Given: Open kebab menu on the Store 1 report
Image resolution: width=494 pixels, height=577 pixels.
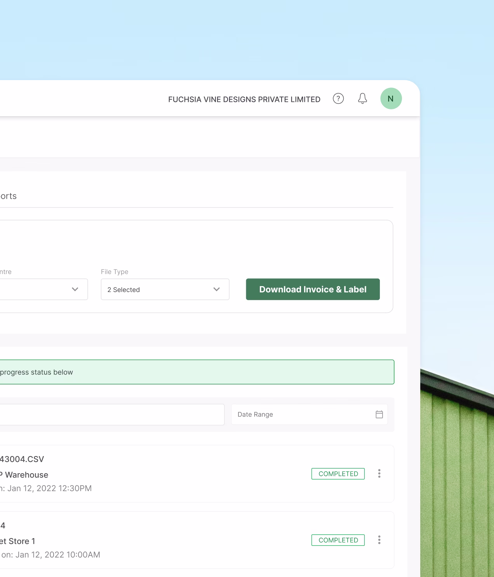Looking at the screenshot, I should [x=379, y=540].
